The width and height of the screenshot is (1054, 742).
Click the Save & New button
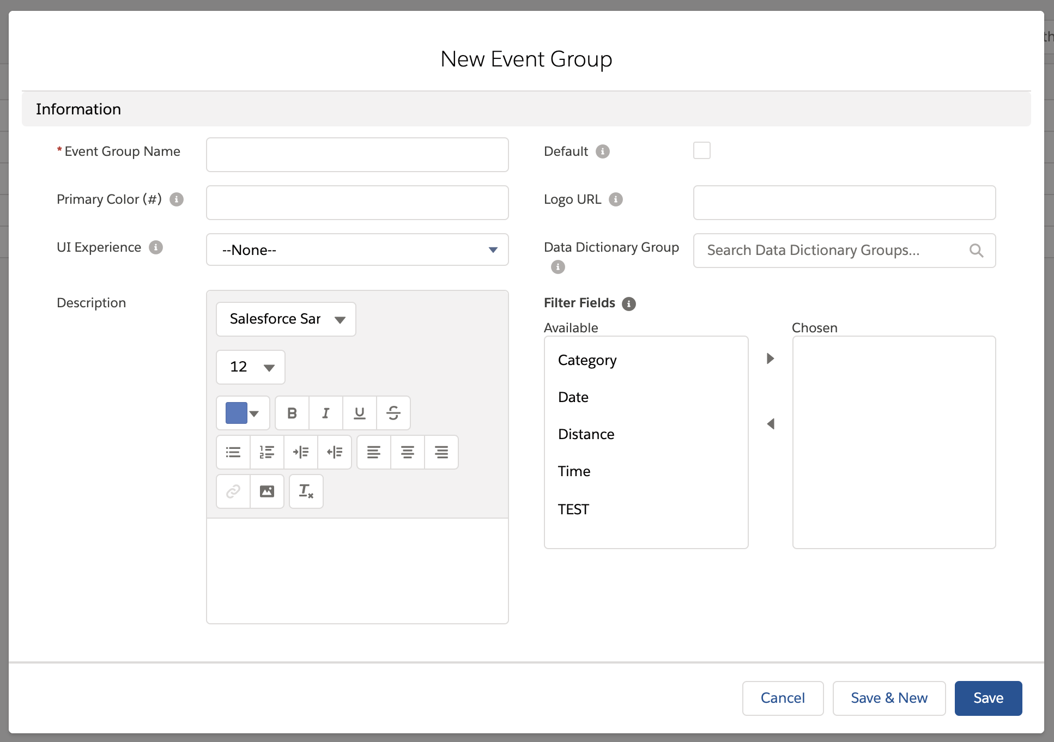click(889, 698)
